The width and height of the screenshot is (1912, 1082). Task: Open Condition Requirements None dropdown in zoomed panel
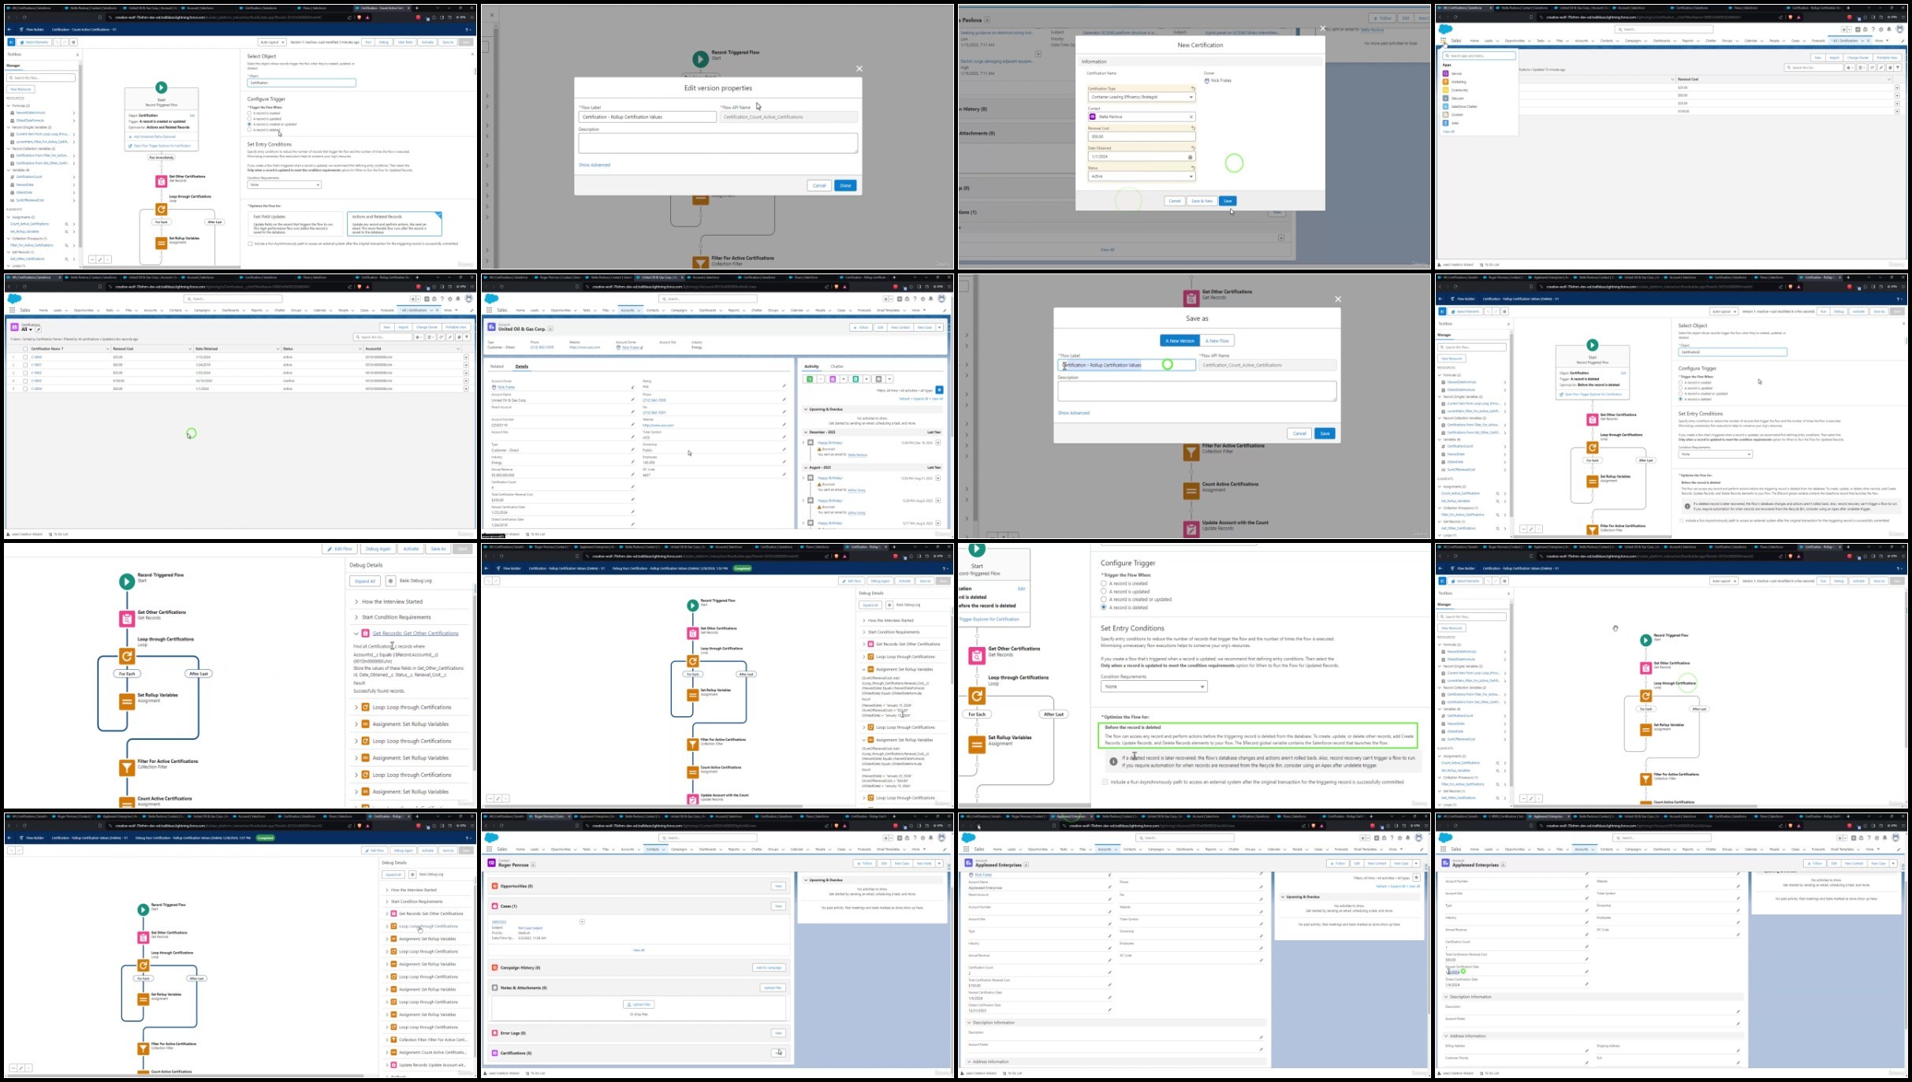pyautogui.click(x=1154, y=686)
